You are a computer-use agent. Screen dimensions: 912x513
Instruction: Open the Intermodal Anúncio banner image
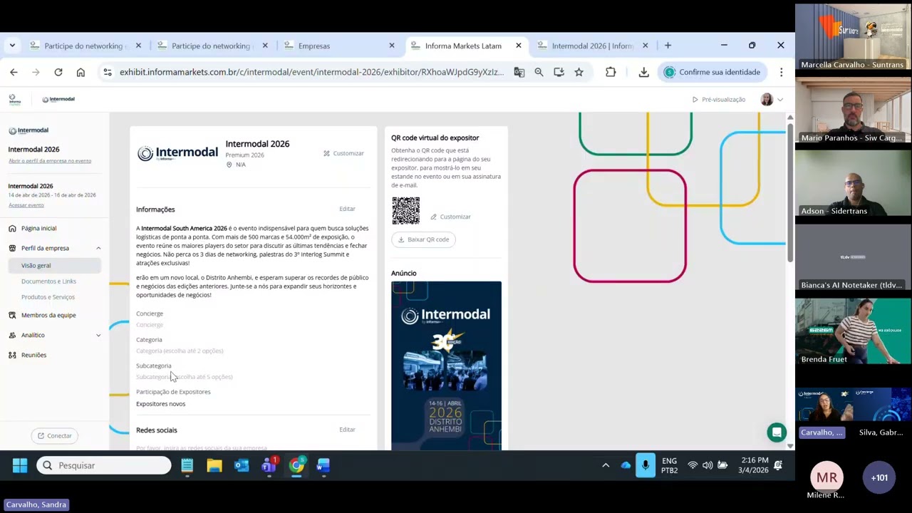(x=446, y=366)
